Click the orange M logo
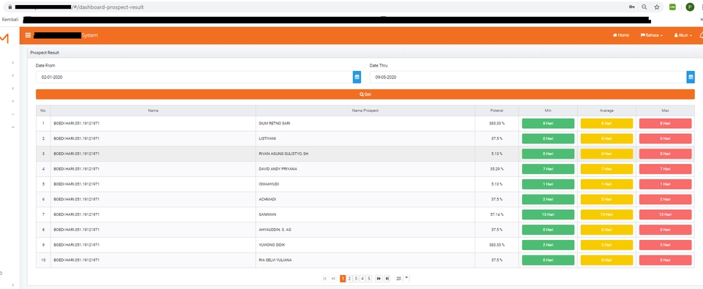The image size is (703, 289). 4,39
